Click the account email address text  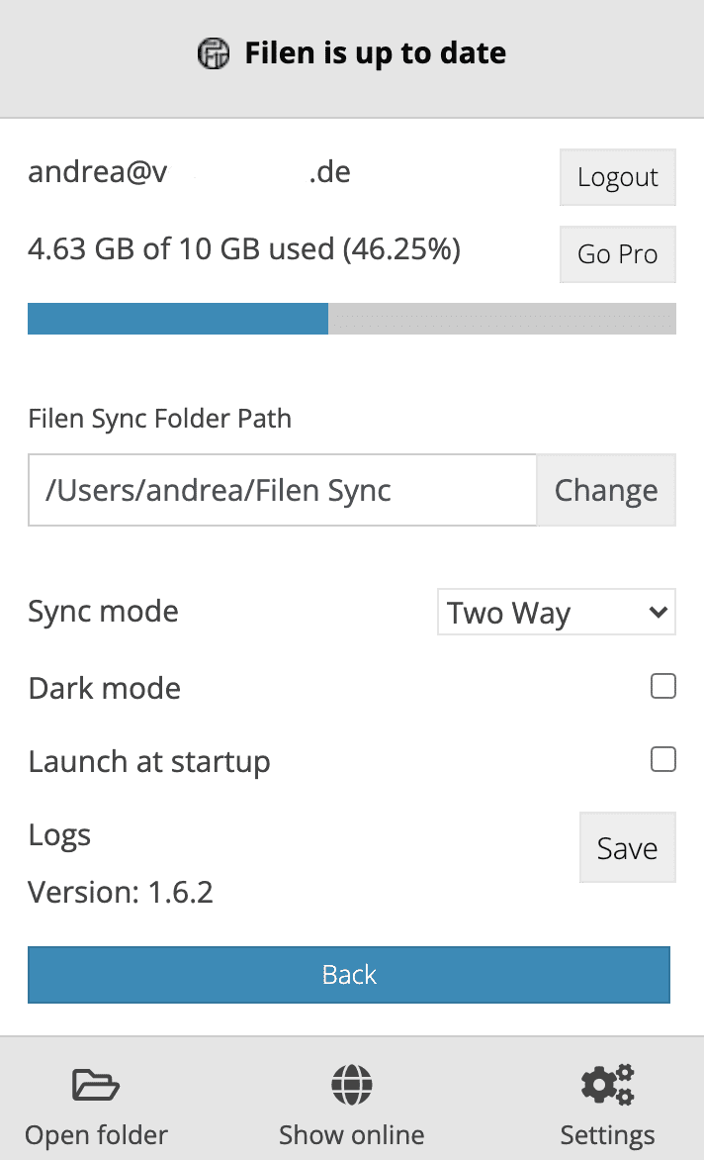tap(189, 173)
